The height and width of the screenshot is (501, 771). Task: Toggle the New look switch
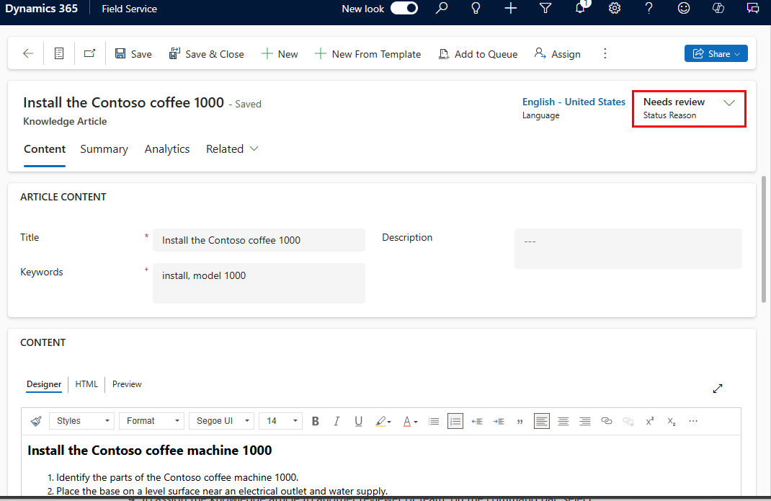pyautogui.click(x=404, y=9)
